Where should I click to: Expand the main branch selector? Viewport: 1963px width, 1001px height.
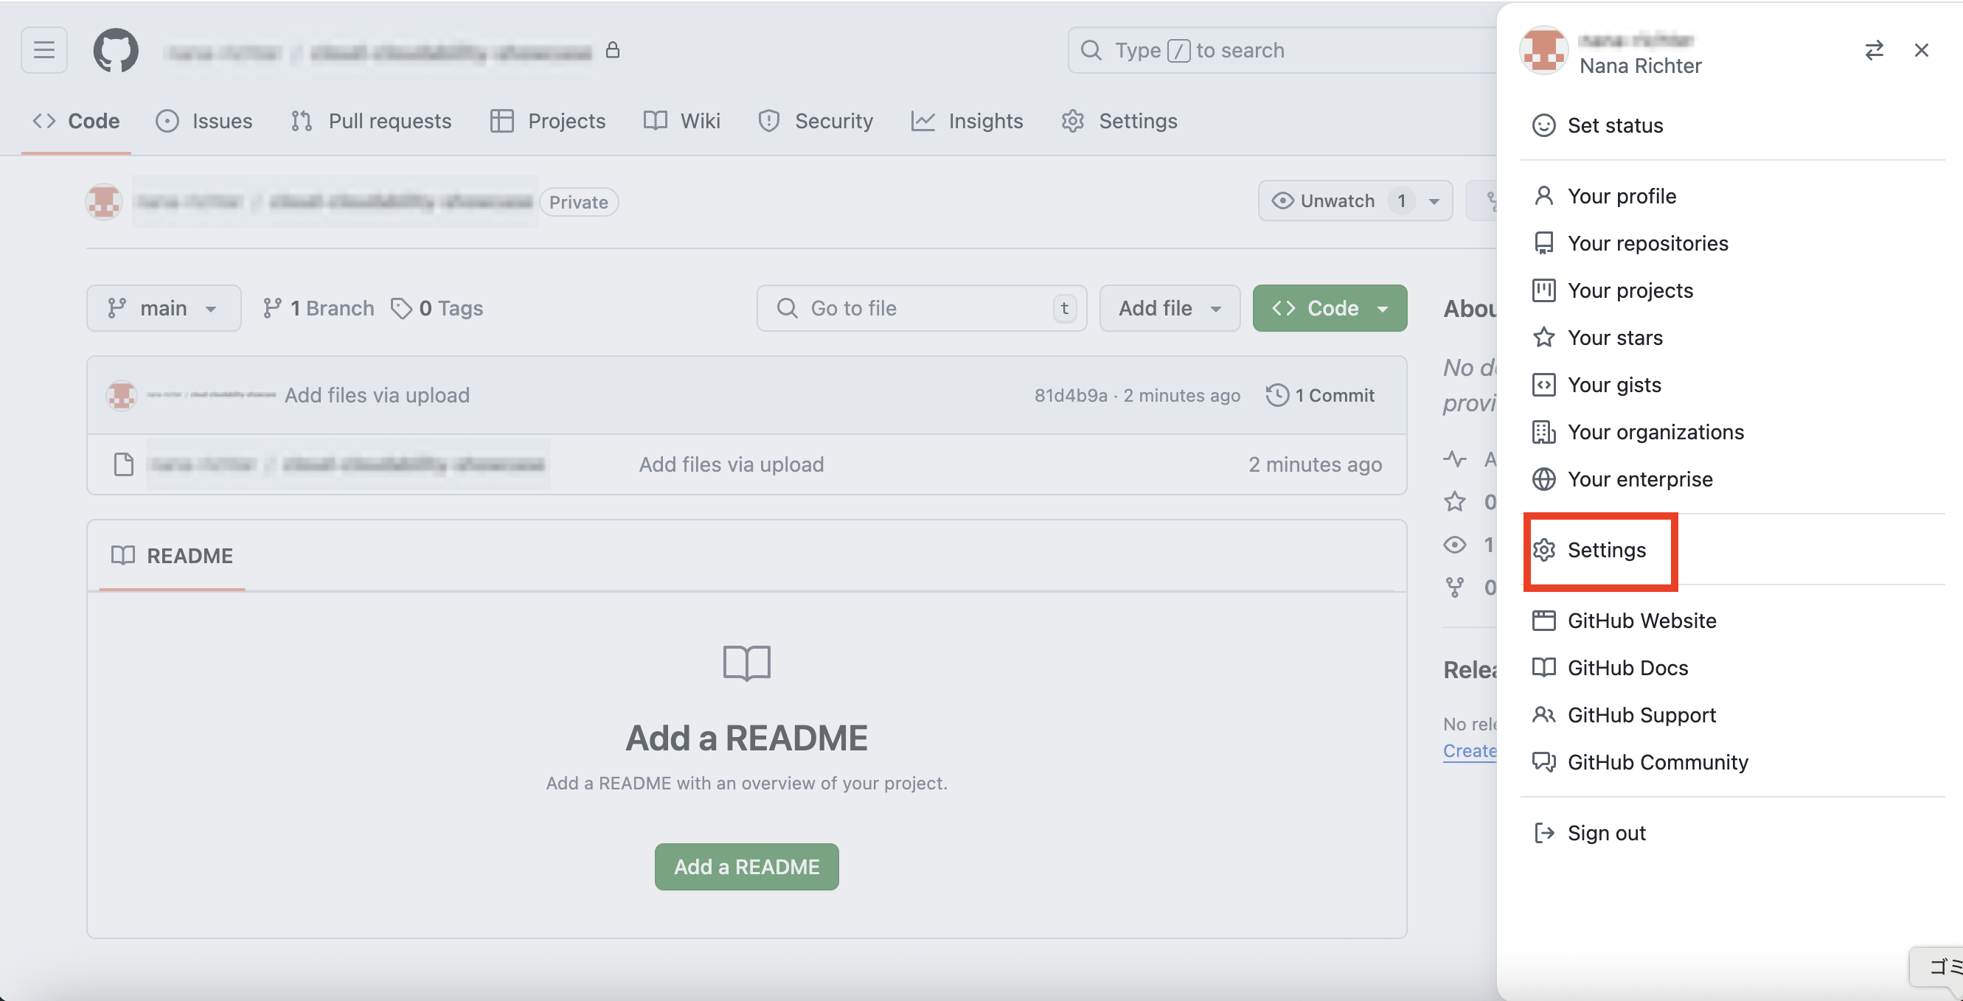pyautogui.click(x=163, y=308)
